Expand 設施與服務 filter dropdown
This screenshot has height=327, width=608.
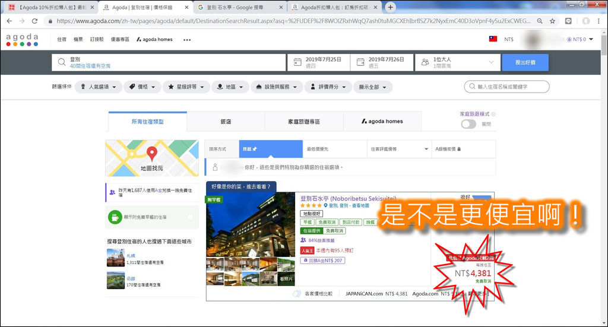[x=277, y=87]
